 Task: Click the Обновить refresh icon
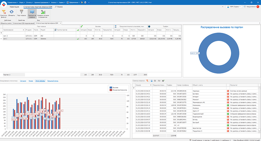point(11,12)
